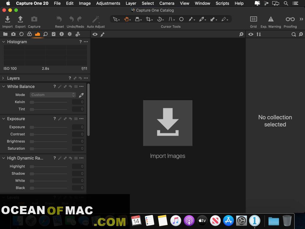
Task: Open System Preferences from the Dock
Action: 241,221
